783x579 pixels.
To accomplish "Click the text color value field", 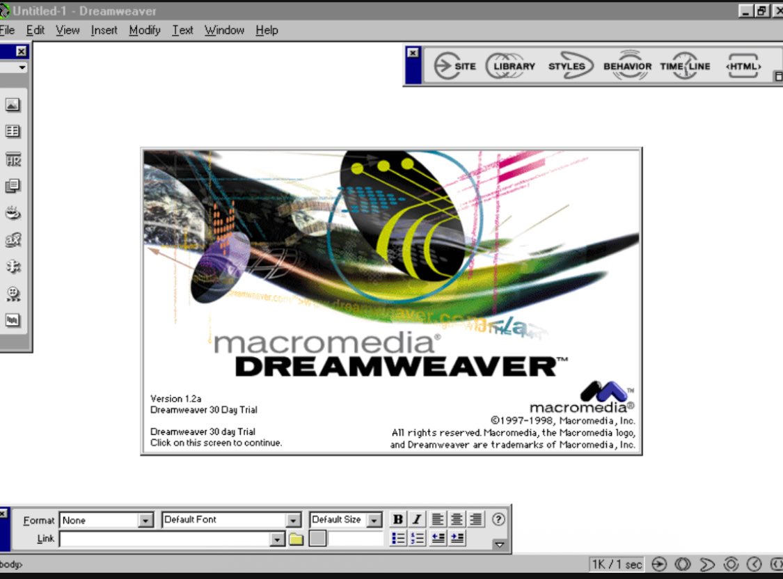I will tap(356, 539).
